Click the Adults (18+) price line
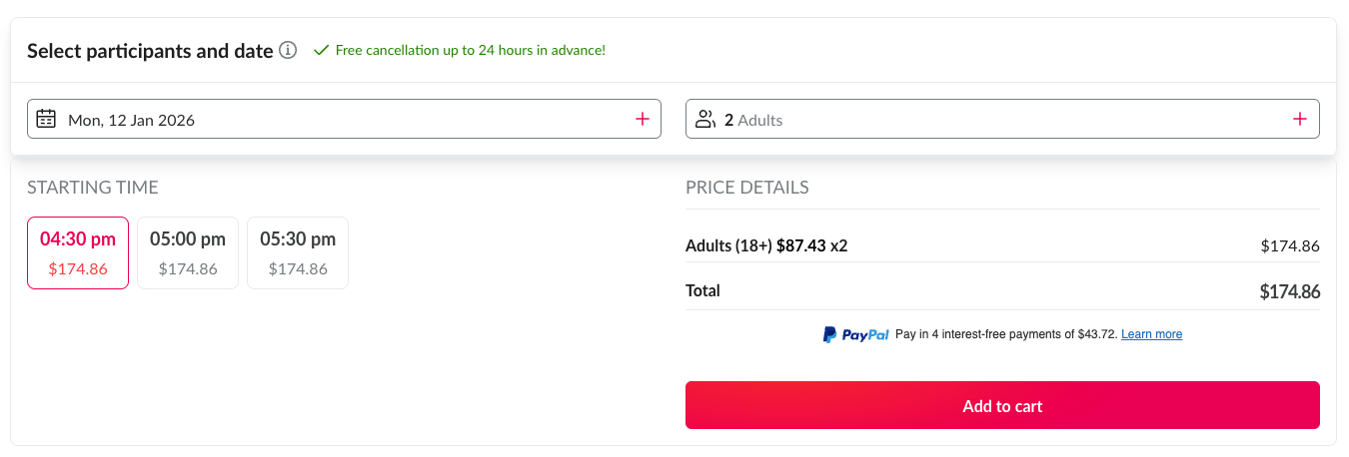Viewport: 1349px width, 457px height. (766, 245)
